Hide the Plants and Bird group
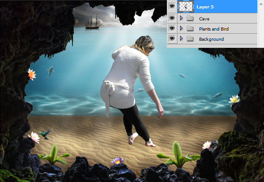The height and width of the screenshot is (182, 264). point(172,28)
